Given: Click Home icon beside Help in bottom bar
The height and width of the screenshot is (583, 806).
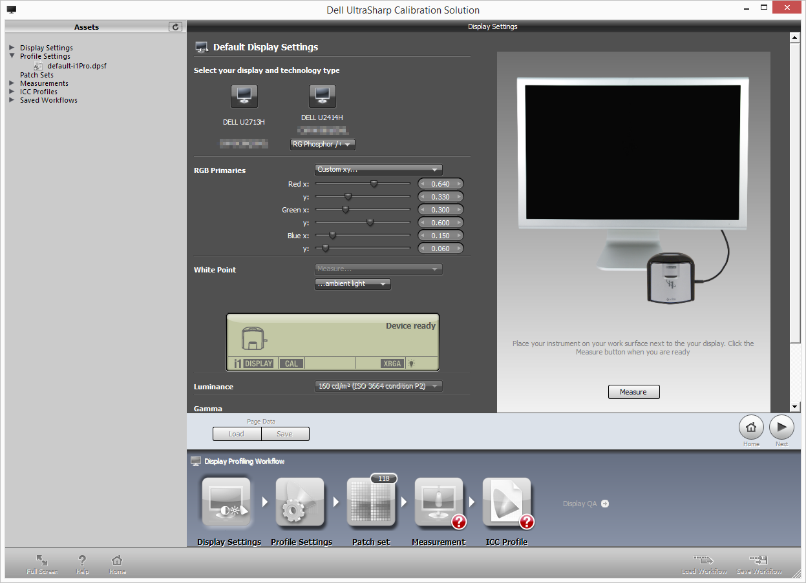Looking at the screenshot, I should click(117, 560).
